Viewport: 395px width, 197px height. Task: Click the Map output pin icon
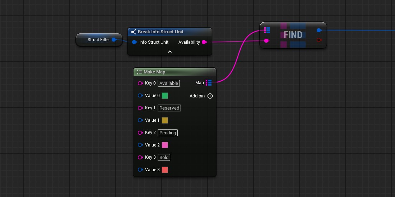click(209, 83)
